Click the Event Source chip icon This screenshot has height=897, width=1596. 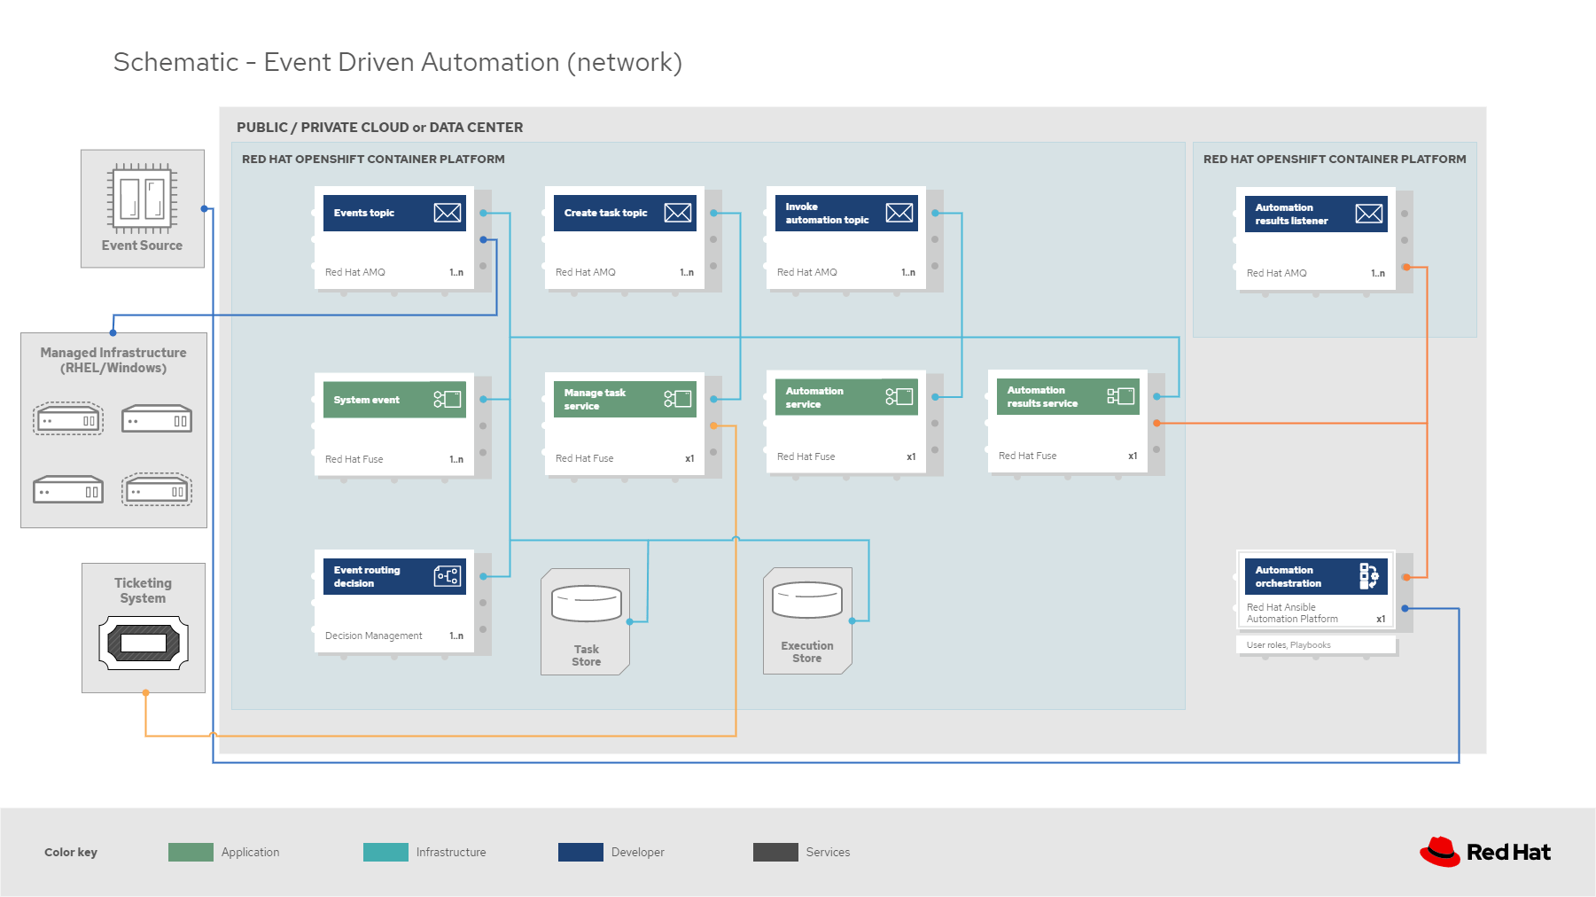[142, 198]
